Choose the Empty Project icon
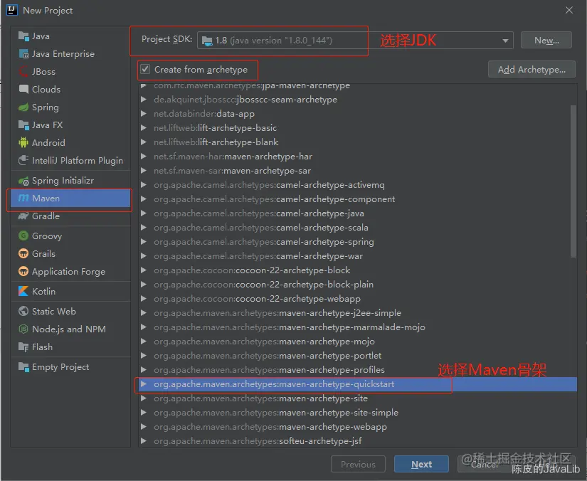587x481 pixels. pyautogui.click(x=23, y=367)
